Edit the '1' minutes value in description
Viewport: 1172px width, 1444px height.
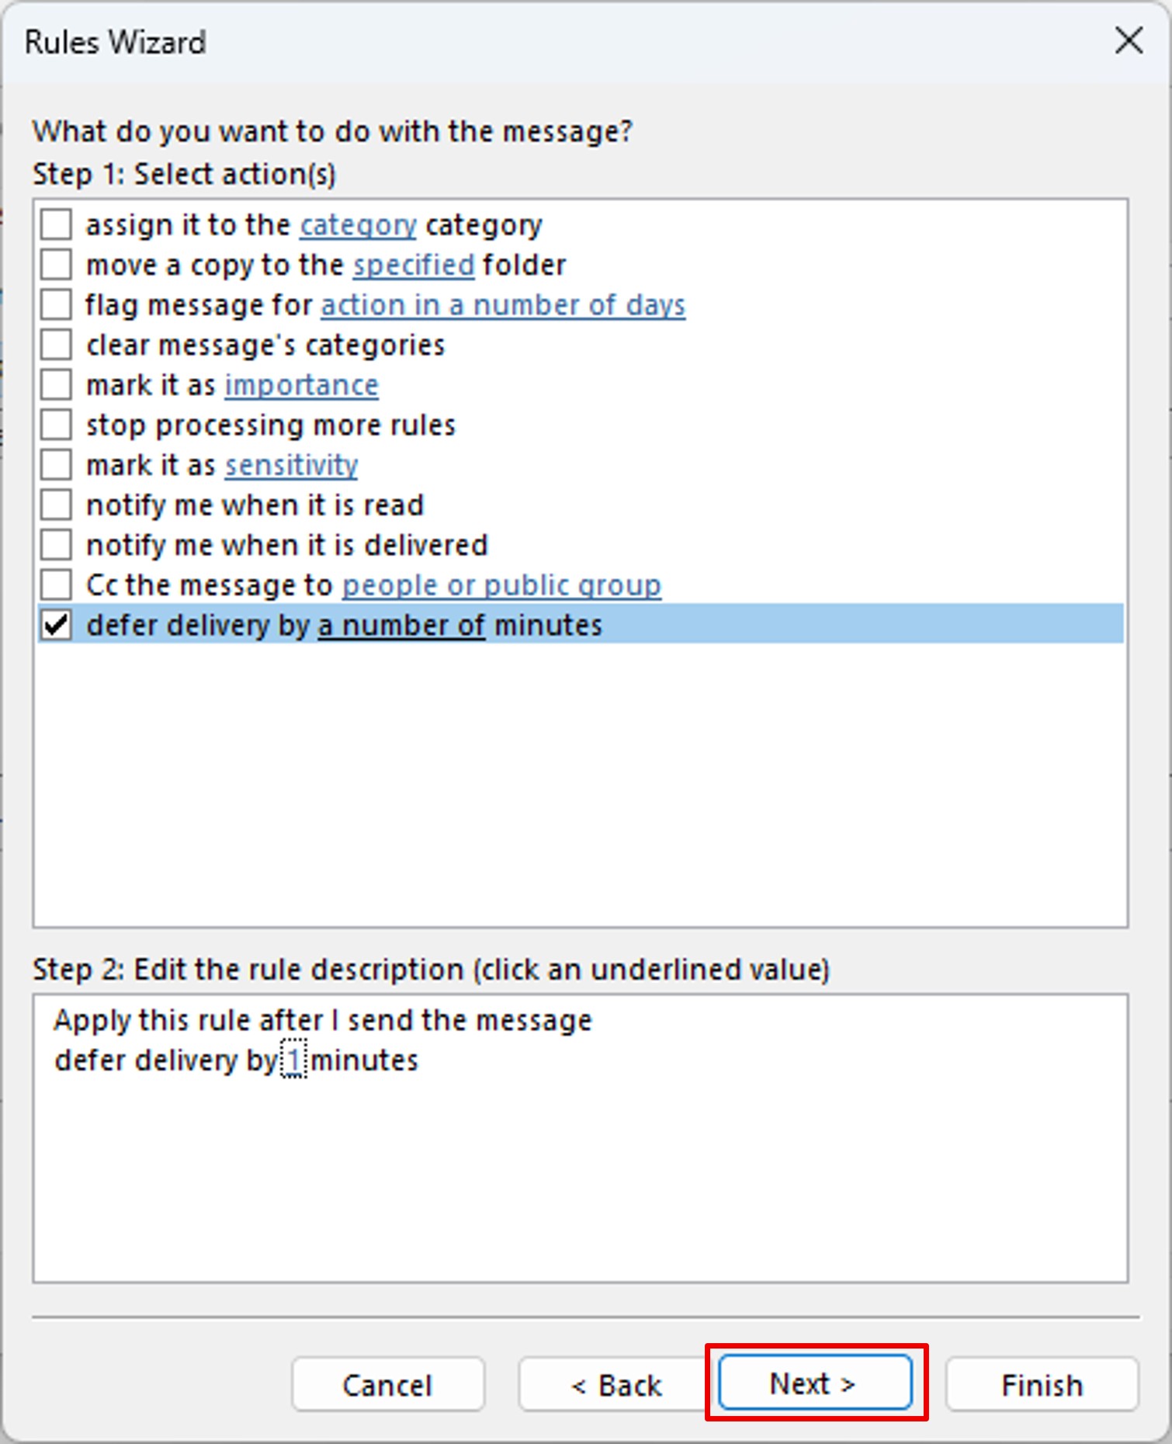point(293,1060)
